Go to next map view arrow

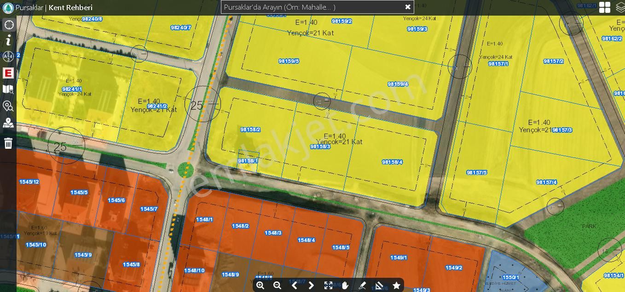(x=311, y=286)
